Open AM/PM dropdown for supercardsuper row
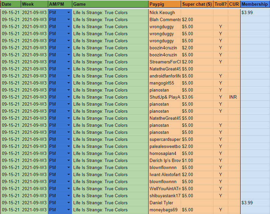270x214 pixels. coord(69,139)
